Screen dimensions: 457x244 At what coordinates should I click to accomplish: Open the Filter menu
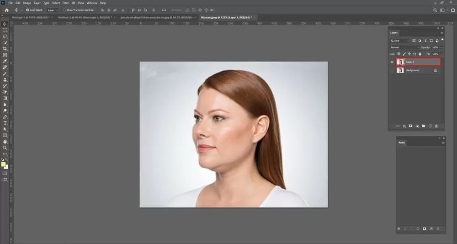coord(65,3)
